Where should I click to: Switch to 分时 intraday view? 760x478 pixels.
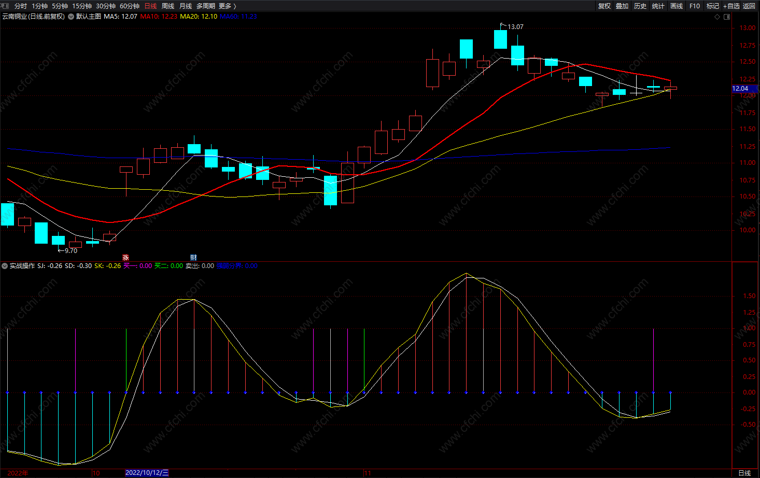(21, 6)
